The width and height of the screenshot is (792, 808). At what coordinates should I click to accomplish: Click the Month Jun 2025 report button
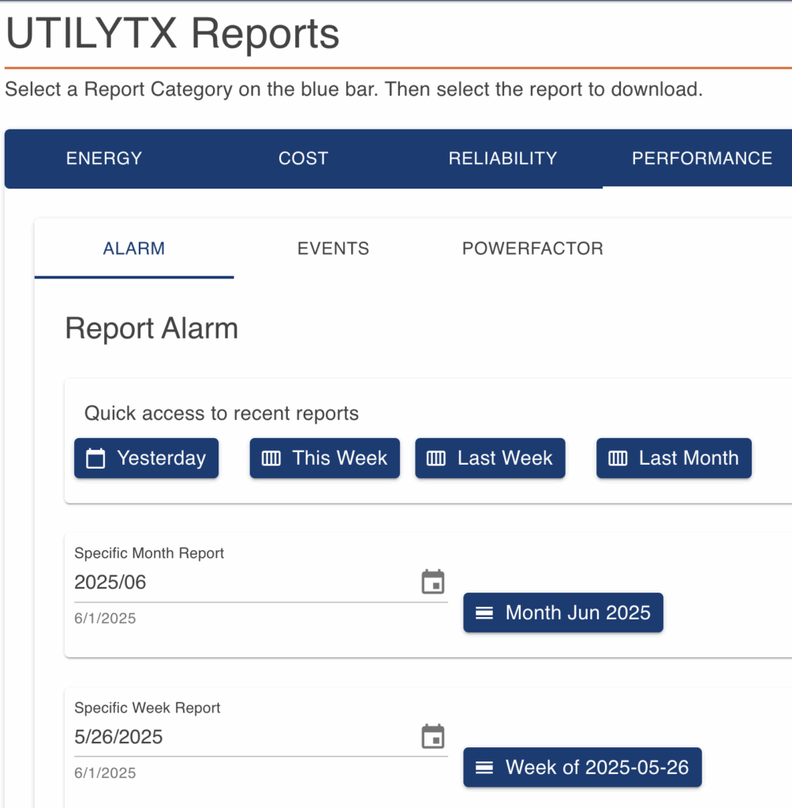[x=563, y=612]
